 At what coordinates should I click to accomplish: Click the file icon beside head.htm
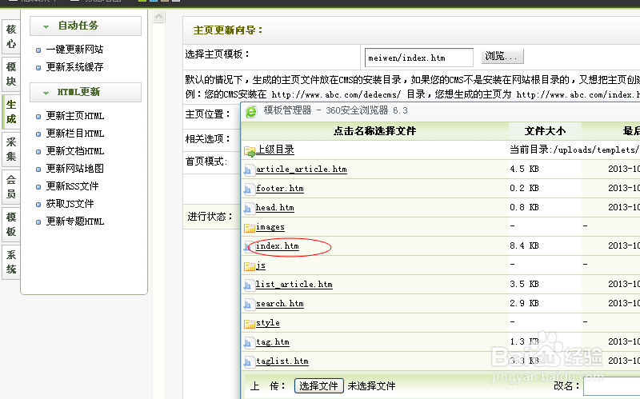coord(248,208)
